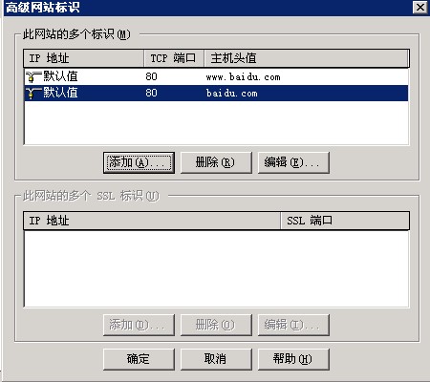Click the network icon on selected baidu.com row
The height and width of the screenshot is (382, 430).
tap(33, 94)
